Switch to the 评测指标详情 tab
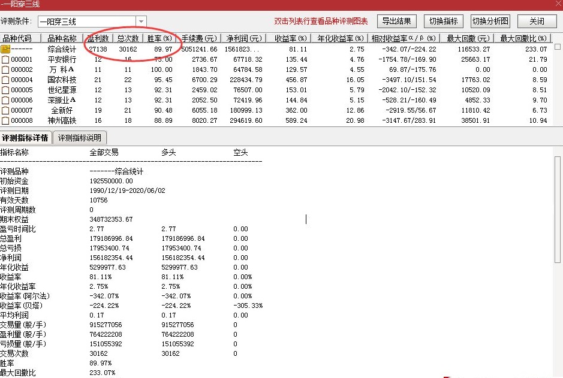Screen dimensions: 563x378 coord(26,138)
